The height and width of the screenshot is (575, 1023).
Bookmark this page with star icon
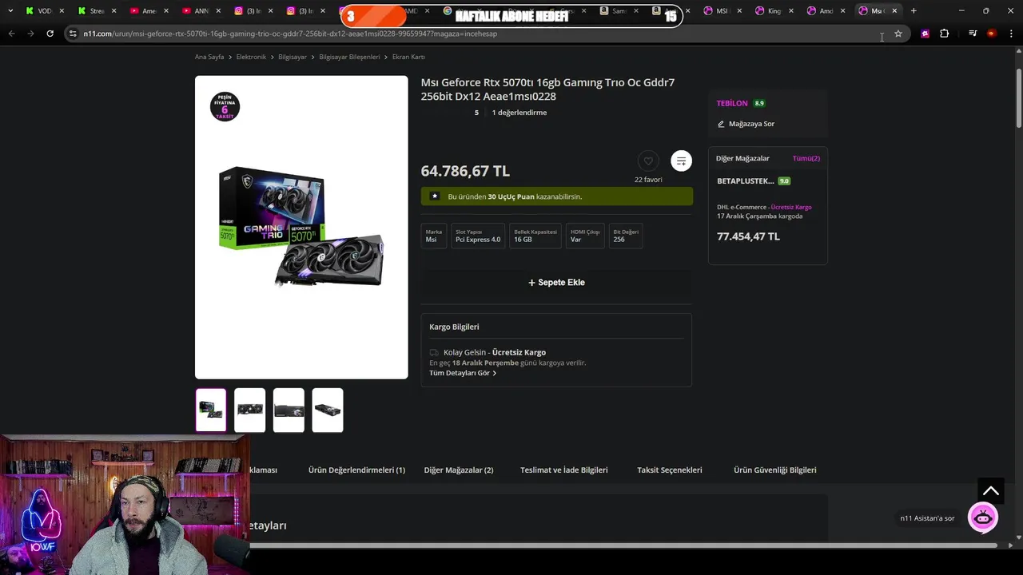[898, 34]
